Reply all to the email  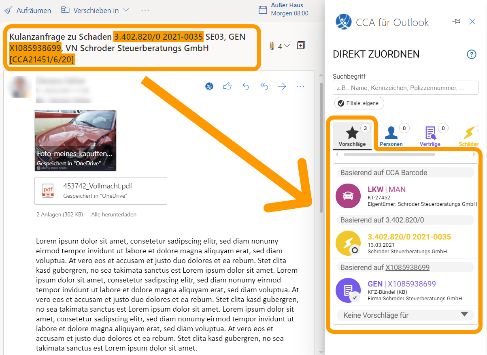(x=264, y=86)
